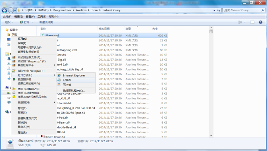The width and height of the screenshot is (267, 151).
Task: Choose 还原以前的版本(V) in the context menu
Action: pyautogui.click(x=29, y=83)
